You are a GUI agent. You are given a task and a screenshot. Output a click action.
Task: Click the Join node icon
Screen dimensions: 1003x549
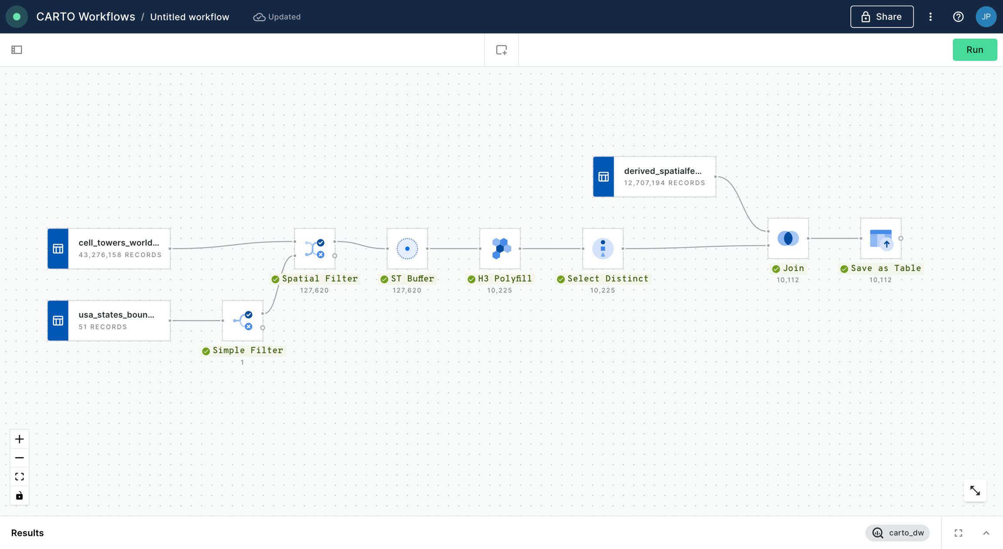788,238
